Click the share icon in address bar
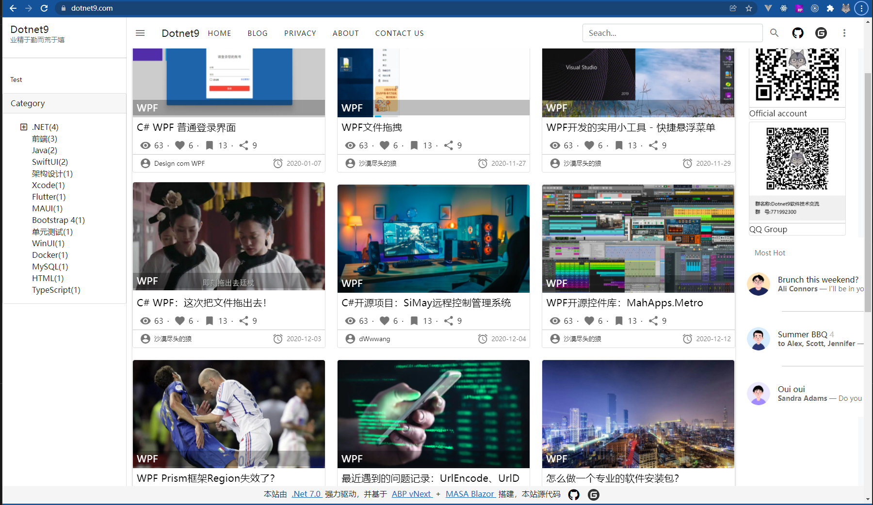Screen dimensions: 873x505 733,8
